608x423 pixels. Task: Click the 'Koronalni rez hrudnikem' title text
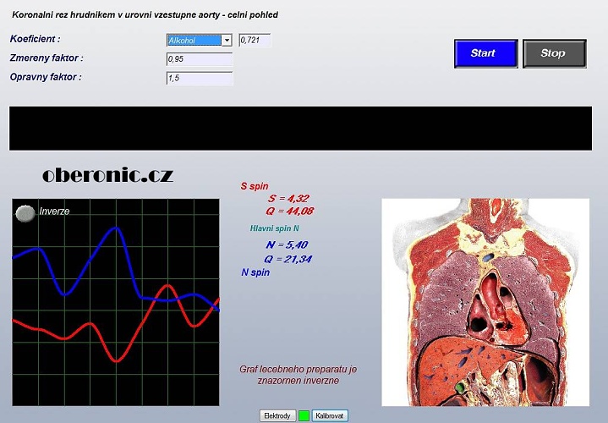pos(145,15)
